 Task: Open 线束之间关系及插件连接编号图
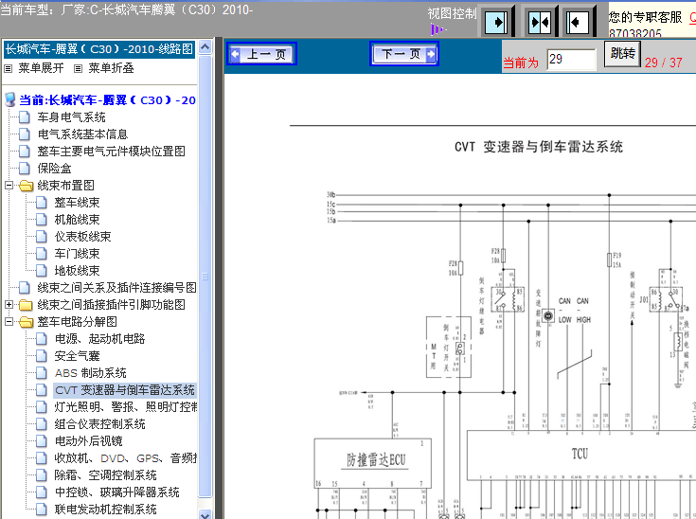coord(116,288)
